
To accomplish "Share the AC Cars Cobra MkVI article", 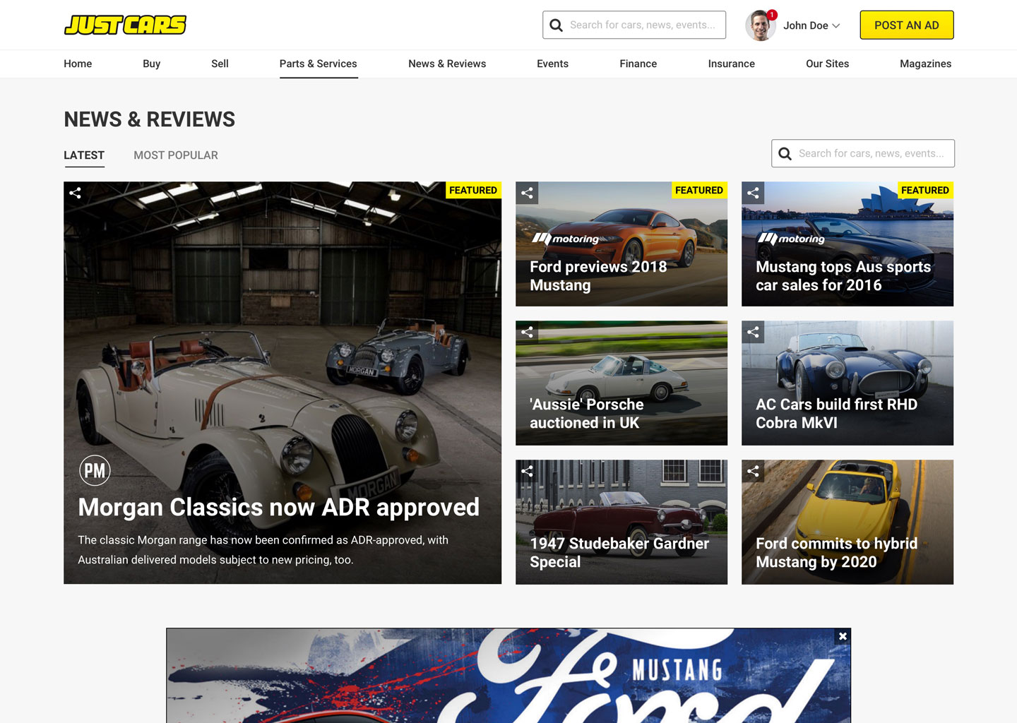I will 753,332.
